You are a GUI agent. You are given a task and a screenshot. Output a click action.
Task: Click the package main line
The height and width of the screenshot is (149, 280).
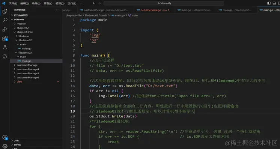coord(94,20)
